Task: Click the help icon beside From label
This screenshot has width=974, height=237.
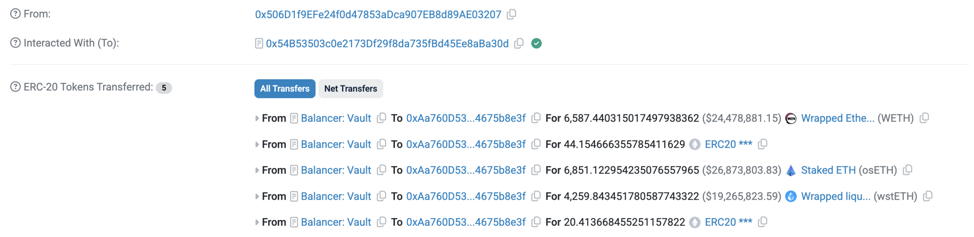Action: tap(15, 14)
